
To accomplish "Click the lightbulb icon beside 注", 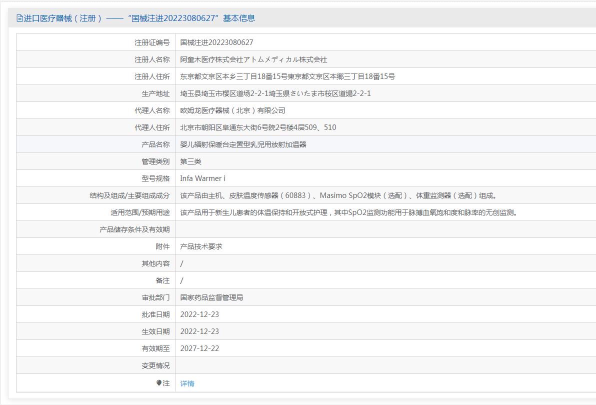I will [x=159, y=383].
